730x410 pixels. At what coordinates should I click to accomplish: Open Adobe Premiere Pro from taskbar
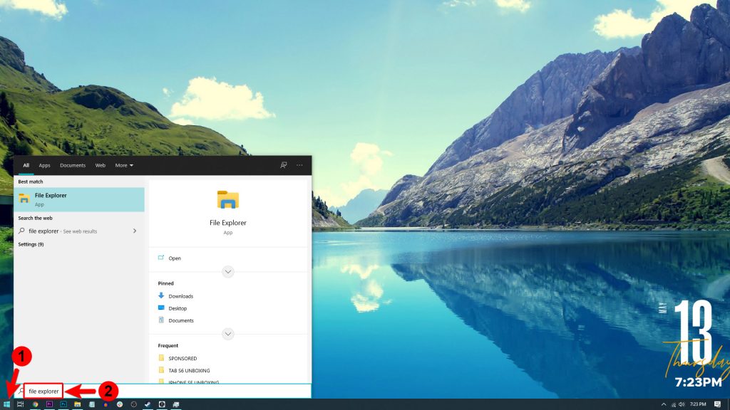[x=49, y=404]
